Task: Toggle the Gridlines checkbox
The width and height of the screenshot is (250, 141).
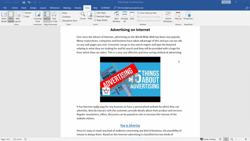Action: point(61,17)
